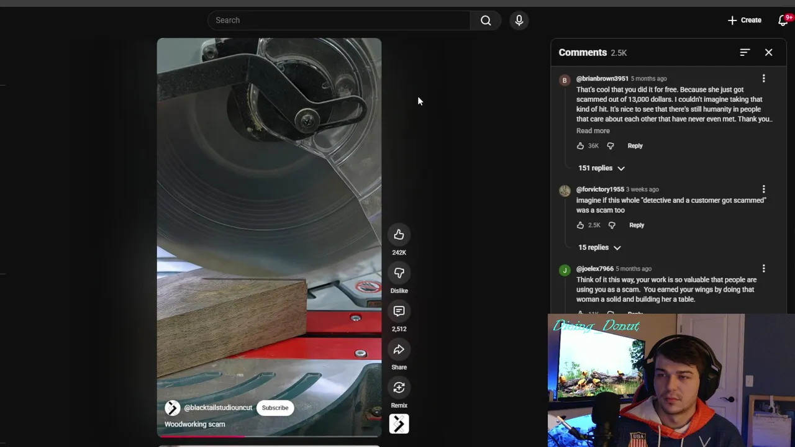Image resolution: width=795 pixels, height=447 pixels.
Task: Click the '5 months ago' timestamp of brianbrown3951
Action: coord(648,79)
